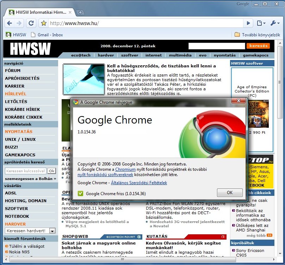Click the green up-to-date checkmark icon
The width and height of the screenshot is (285, 265).
[80, 193]
